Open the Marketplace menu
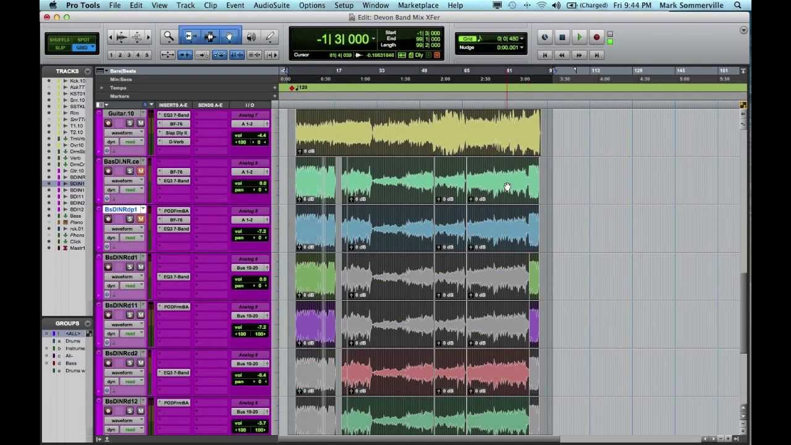 418,6
